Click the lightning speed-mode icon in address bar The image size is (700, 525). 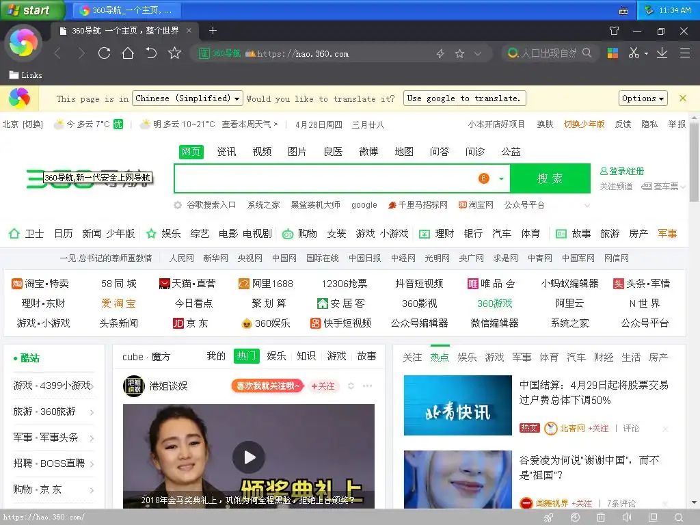pyautogui.click(x=440, y=53)
